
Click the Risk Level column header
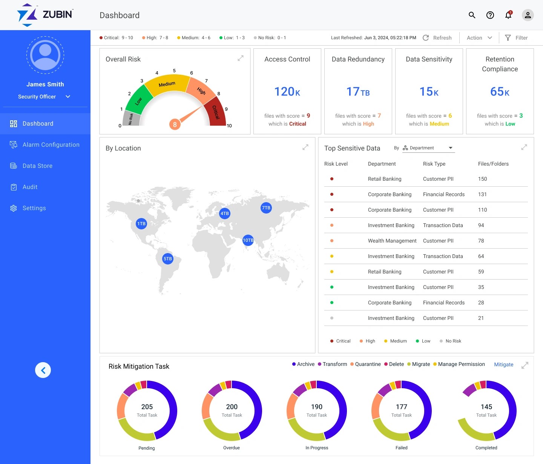[336, 164]
